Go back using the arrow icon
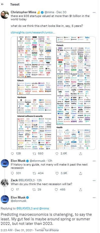100x233 pixels. click(2, 4)
